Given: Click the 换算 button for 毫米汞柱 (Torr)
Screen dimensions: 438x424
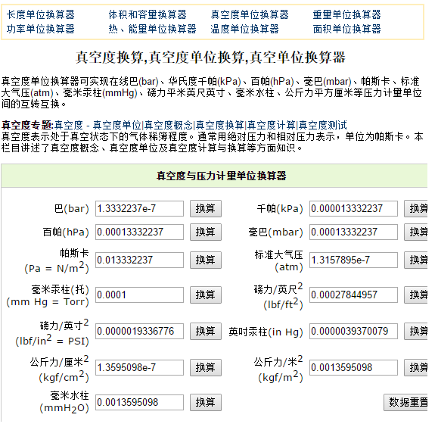Looking at the screenshot, I should click(206, 295).
